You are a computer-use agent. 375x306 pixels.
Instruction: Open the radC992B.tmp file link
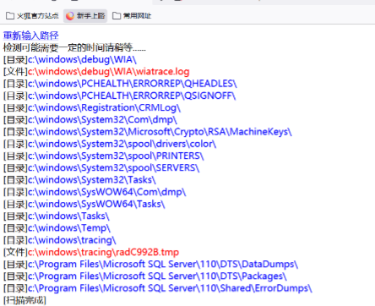coord(104,253)
